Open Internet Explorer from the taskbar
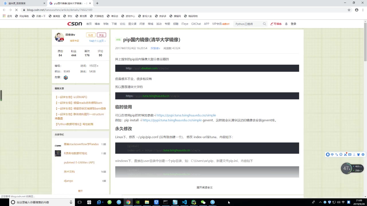 tap(99, 202)
